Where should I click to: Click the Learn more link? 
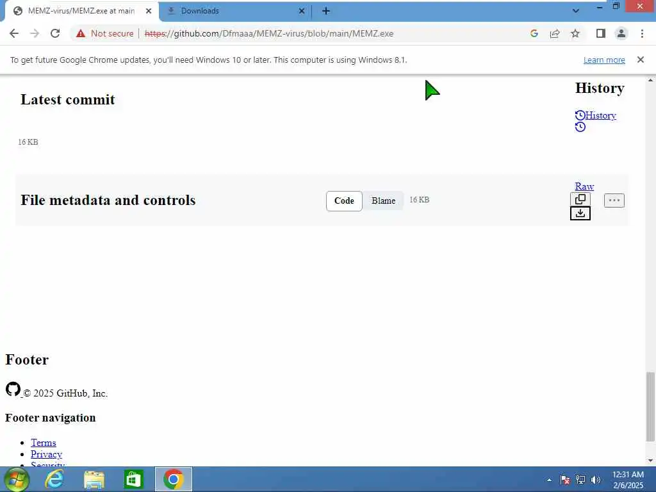(x=604, y=60)
